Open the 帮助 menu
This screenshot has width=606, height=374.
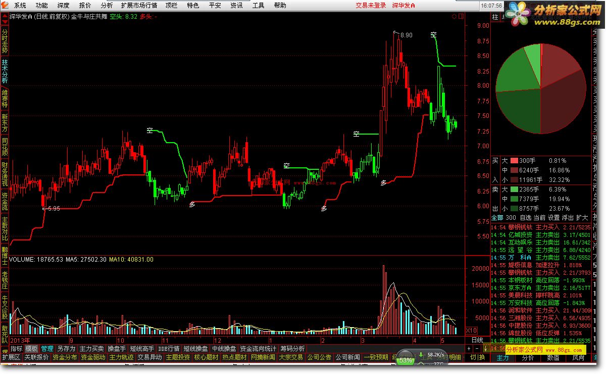280,6
